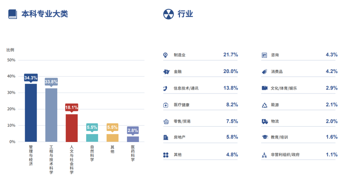Image resolution: width=351 pixels, height=178 pixels.
Task: Click the medical kit icon for 医疗健康
Action: click(166, 105)
